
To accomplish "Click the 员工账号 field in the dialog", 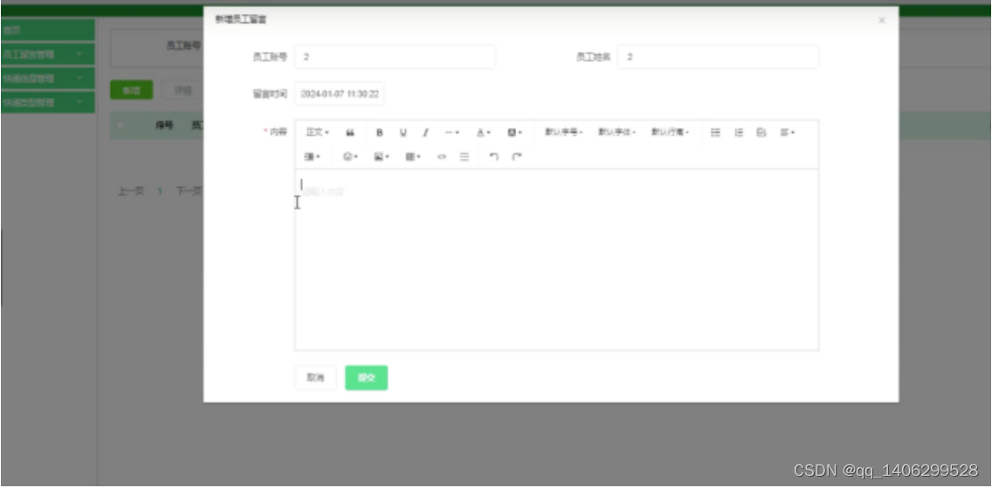I will (x=395, y=57).
